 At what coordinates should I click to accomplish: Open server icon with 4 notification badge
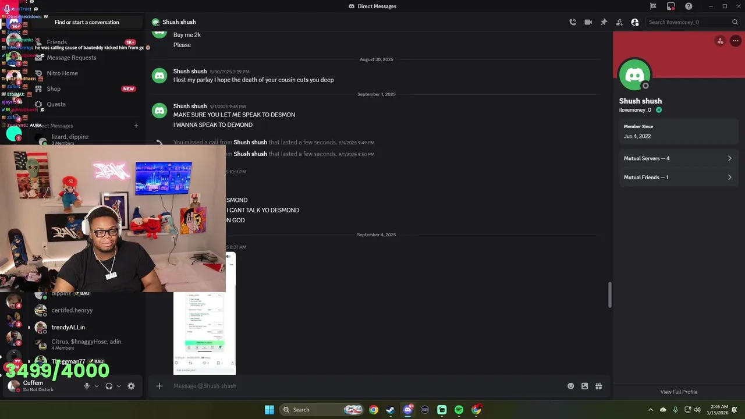click(x=14, y=301)
